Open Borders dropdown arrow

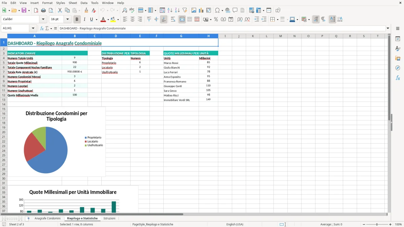coord(277,20)
